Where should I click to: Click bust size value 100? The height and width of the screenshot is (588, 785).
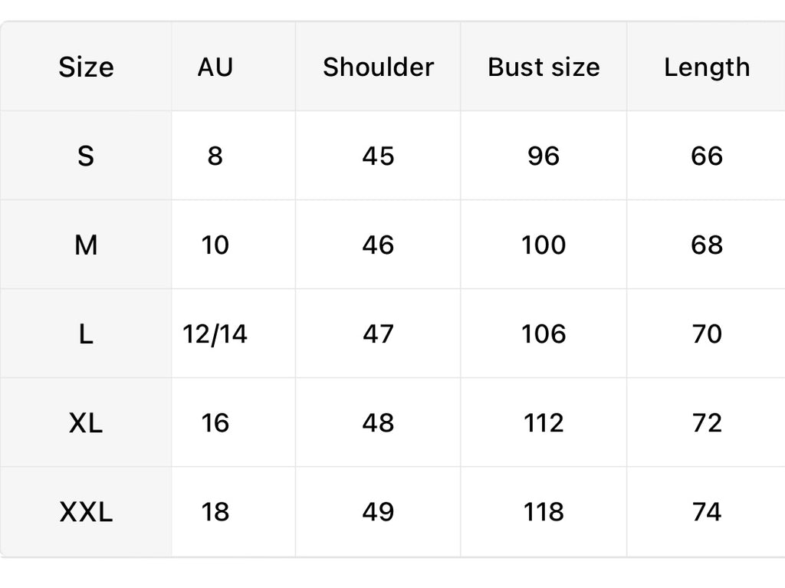coord(544,245)
